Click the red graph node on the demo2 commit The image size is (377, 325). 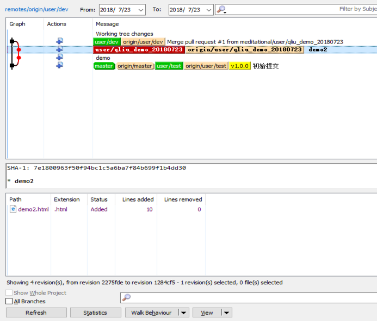coord(19,49)
